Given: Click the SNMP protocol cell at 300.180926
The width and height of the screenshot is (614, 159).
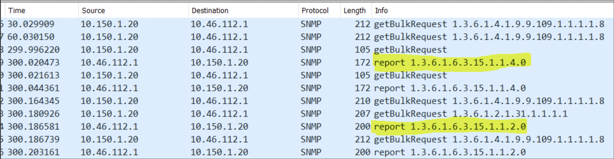Looking at the screenshot, I should [311, 114].
